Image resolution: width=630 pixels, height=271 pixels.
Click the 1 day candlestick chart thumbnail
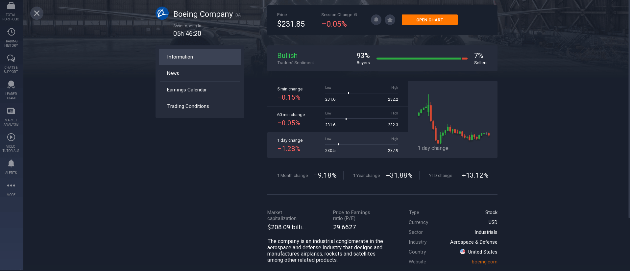[x=452, y=119]
